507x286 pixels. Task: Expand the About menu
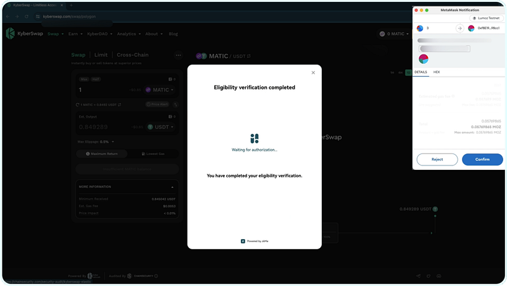[154, 34]
